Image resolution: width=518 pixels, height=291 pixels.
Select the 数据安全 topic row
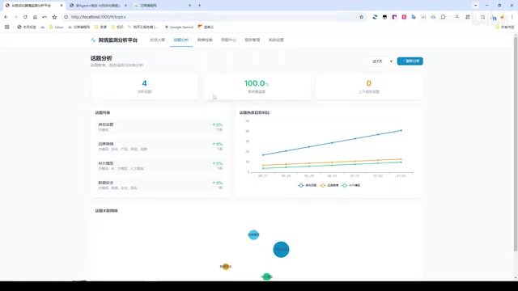point(160,185)
